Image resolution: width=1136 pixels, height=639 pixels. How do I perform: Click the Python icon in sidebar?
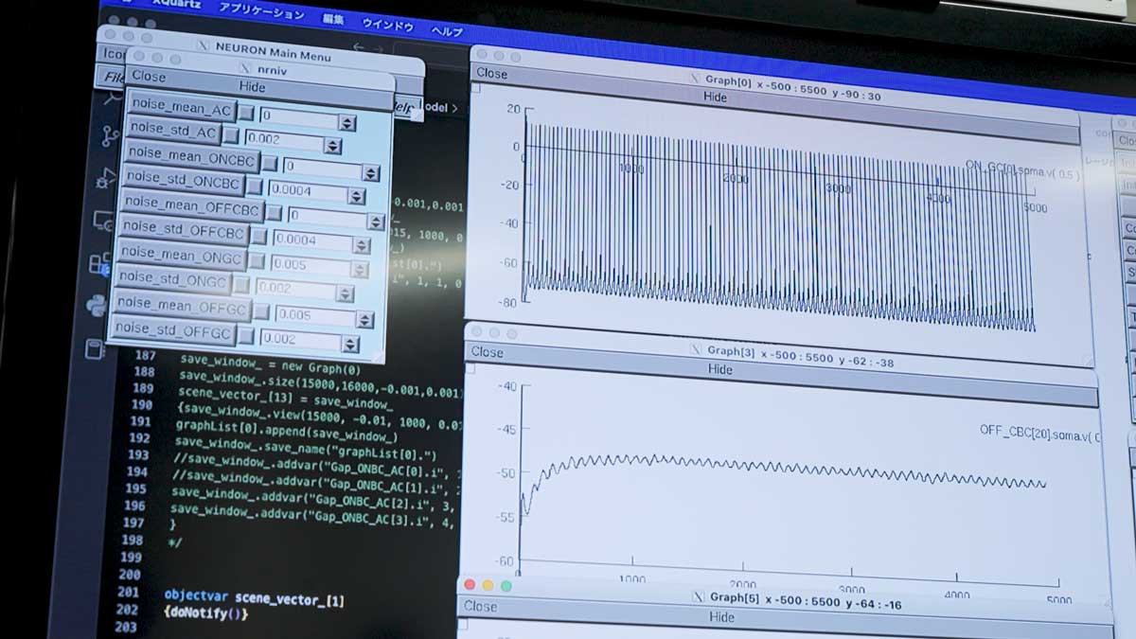(x=97, y=305)
